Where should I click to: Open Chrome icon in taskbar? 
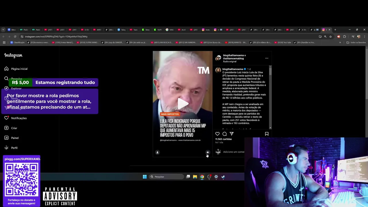tap(202, 177)
